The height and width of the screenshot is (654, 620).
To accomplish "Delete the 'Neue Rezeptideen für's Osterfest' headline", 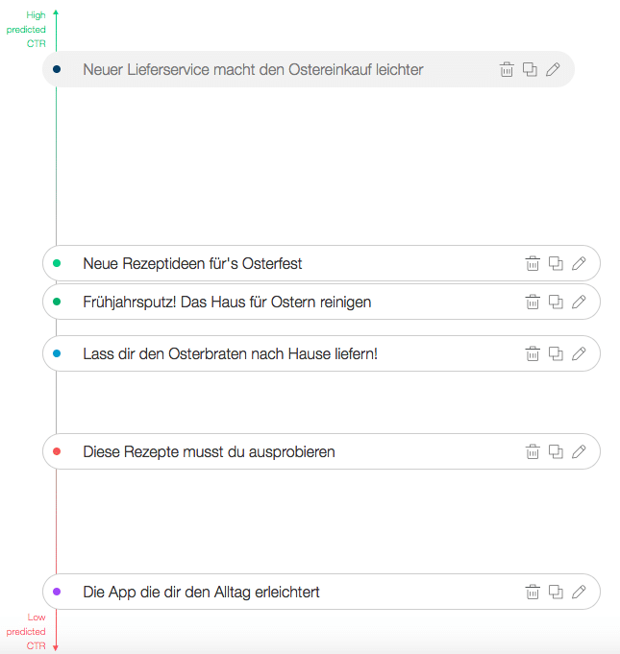I will tap(533, 263).
